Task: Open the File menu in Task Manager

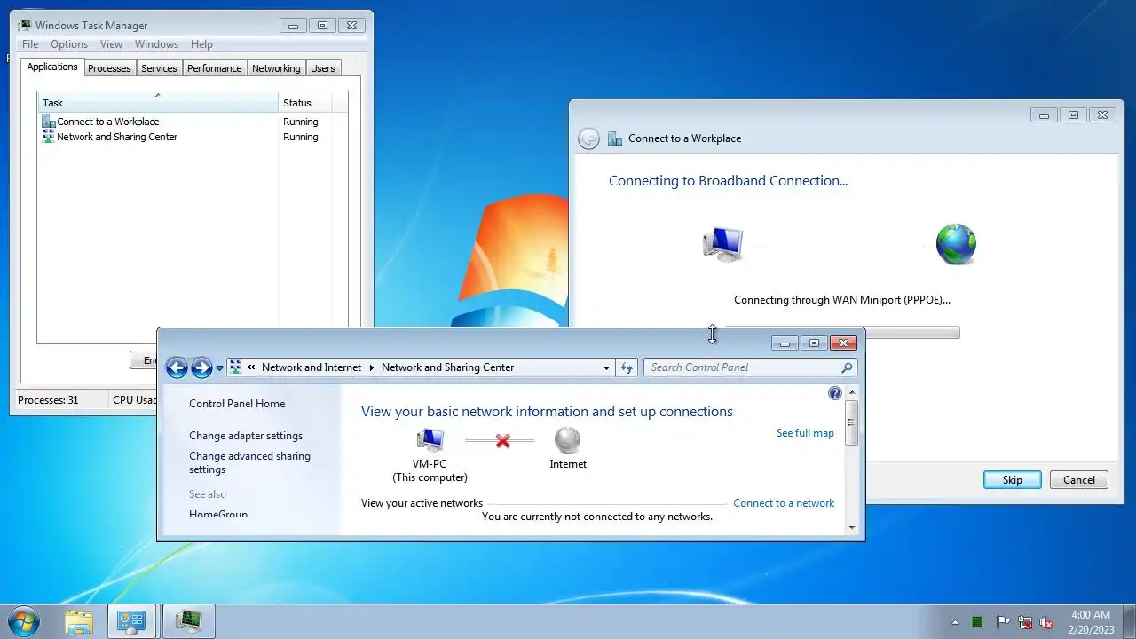Action: tap(30, 44)
